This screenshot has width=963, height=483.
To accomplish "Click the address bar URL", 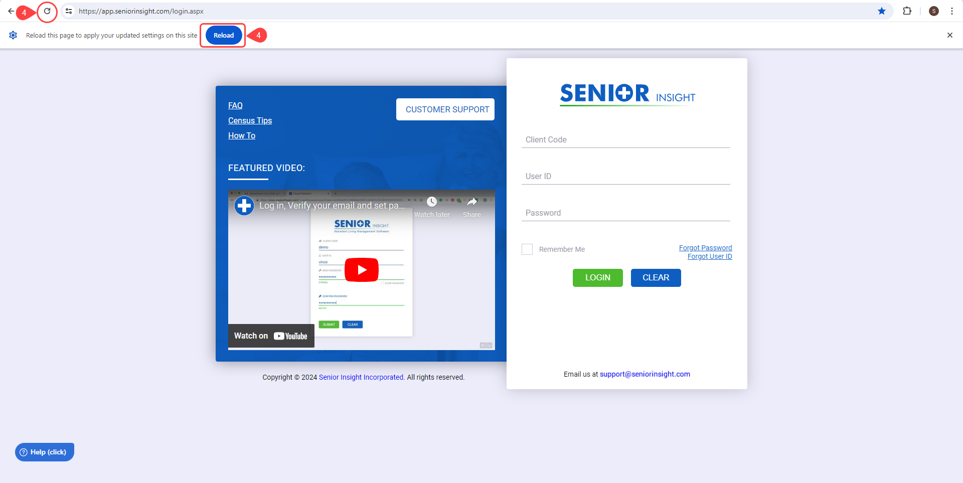I will click(x=141, y=11).
